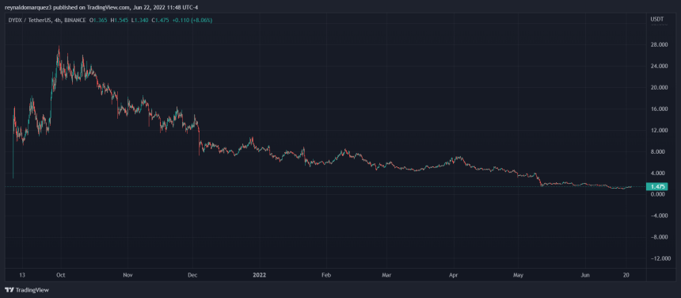The width and height of the screenshot is (681, 298).
Task: Click the high value H1.545
Action: [119, 21]
